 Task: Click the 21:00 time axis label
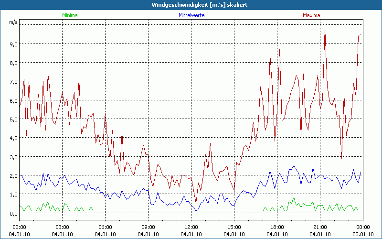click(320, 227)
